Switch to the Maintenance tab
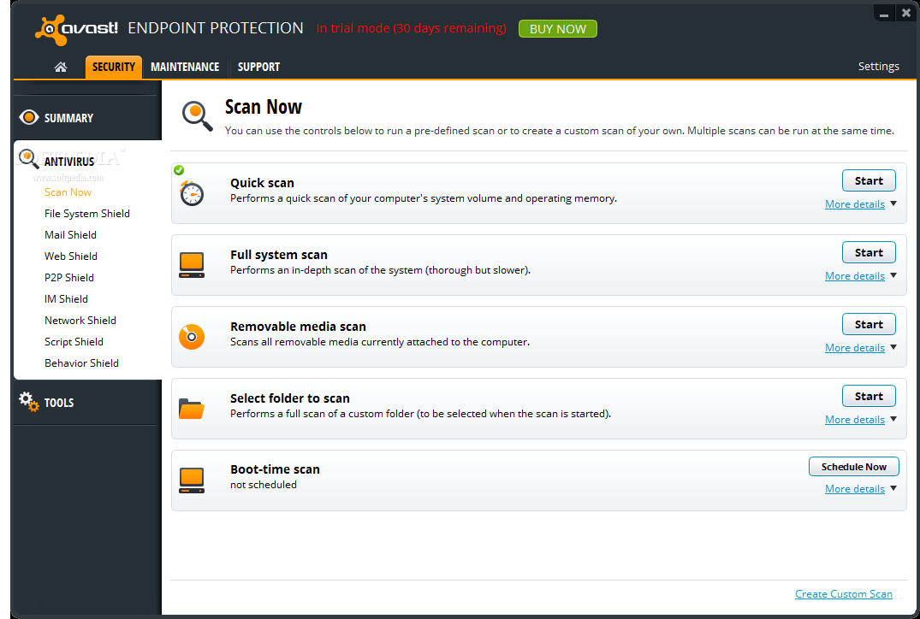Screen dimensions: 920x619 click(x=185, y=67)
